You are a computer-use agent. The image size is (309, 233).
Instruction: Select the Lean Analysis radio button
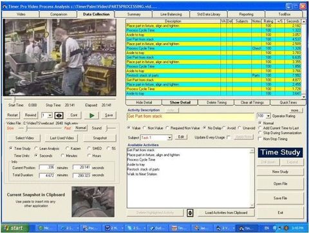pyautogui.click(x=37, y=148)
